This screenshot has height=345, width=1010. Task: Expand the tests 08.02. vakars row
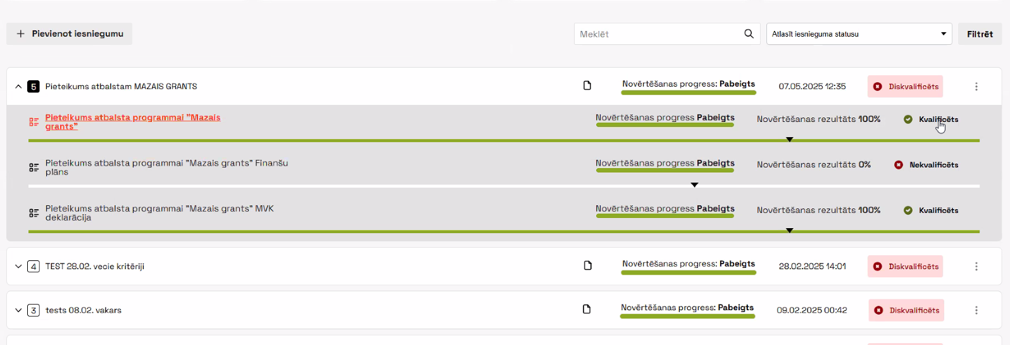click(18, 310)
